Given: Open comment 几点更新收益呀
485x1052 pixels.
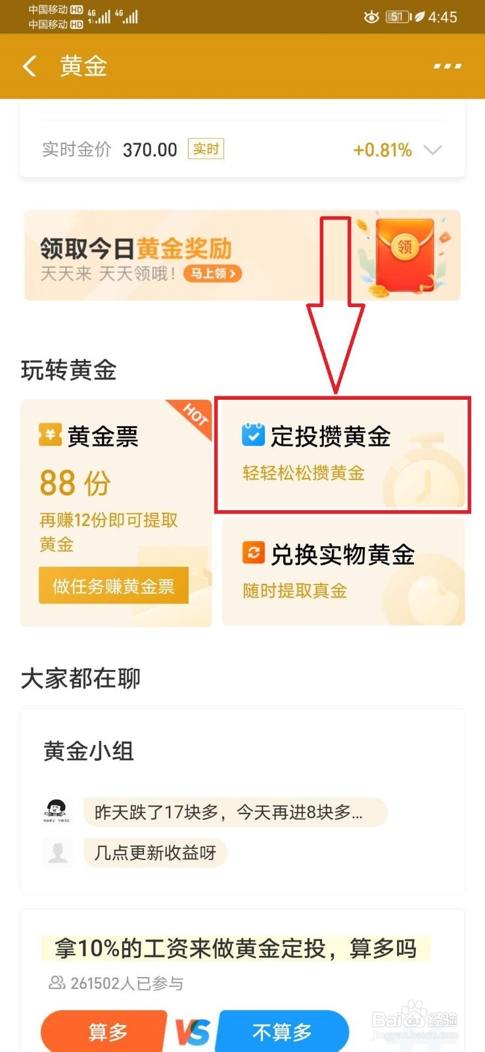Looking at the screenshot, I should (x=155, y=853).
